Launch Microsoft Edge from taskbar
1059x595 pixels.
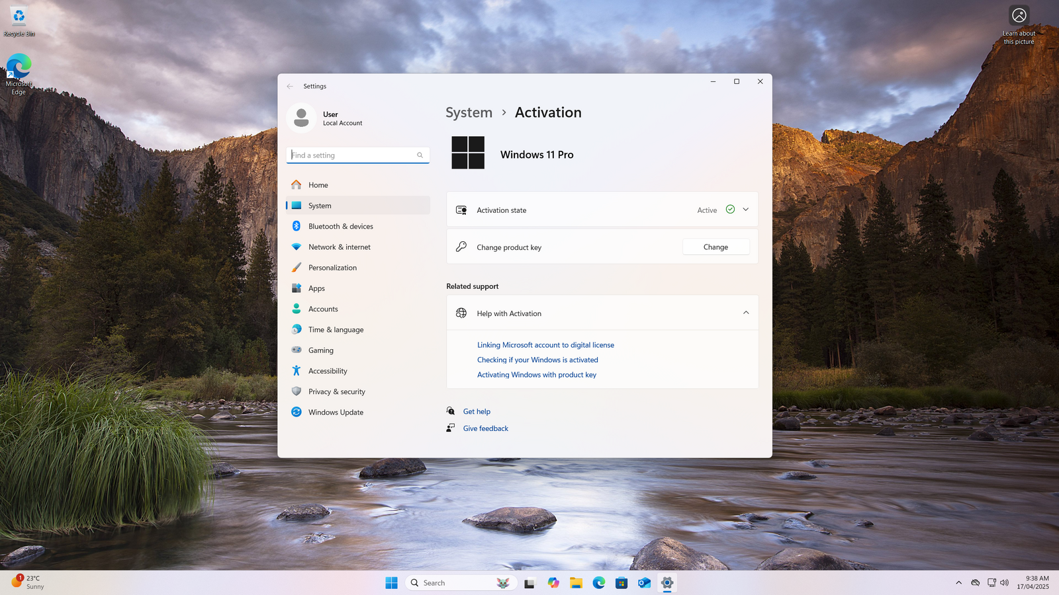599,582
